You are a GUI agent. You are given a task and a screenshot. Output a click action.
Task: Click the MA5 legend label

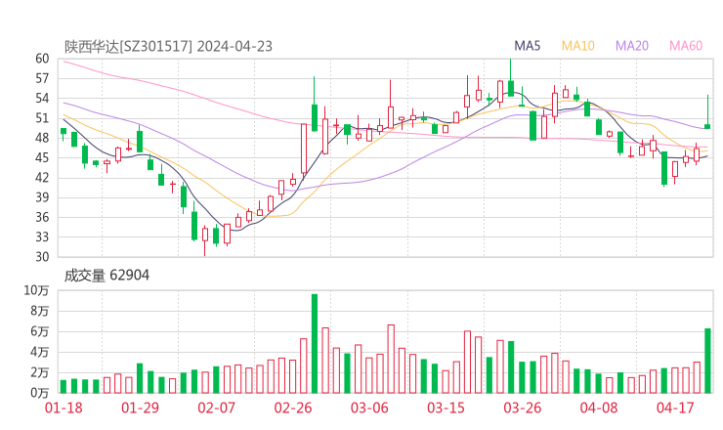click(x=527, y=46)
